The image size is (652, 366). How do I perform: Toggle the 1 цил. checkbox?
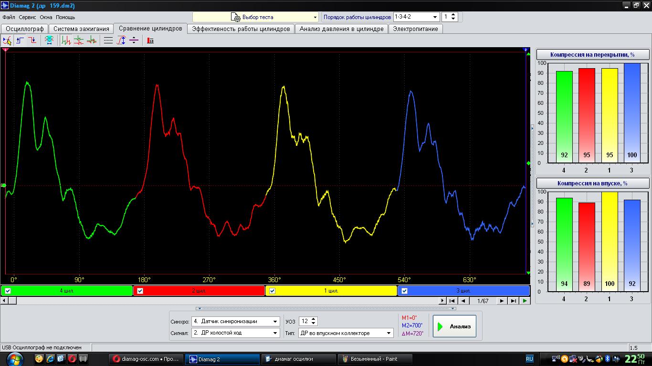272,291
